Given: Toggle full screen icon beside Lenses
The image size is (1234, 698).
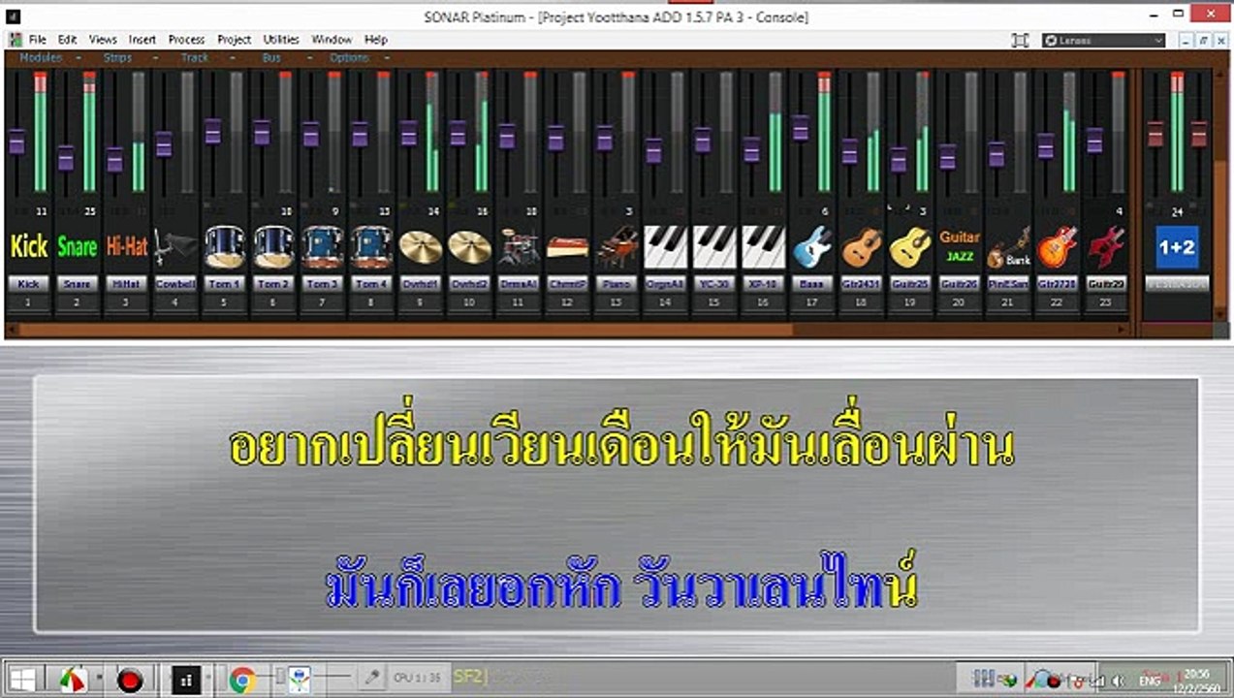Looking at the screenshot, I should point(1020,41).
